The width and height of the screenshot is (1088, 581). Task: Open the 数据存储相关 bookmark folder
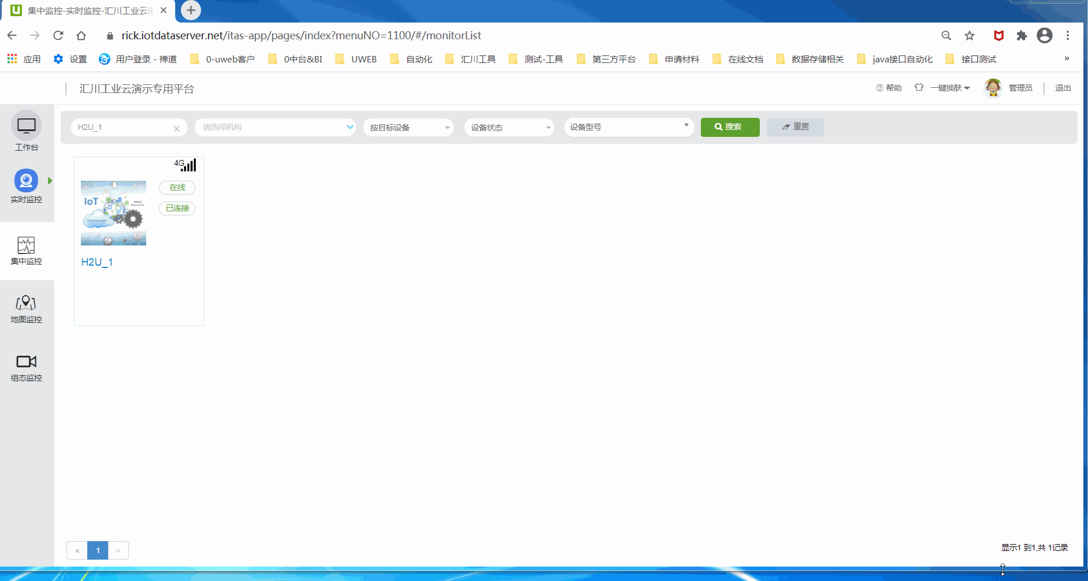(809, 59)
